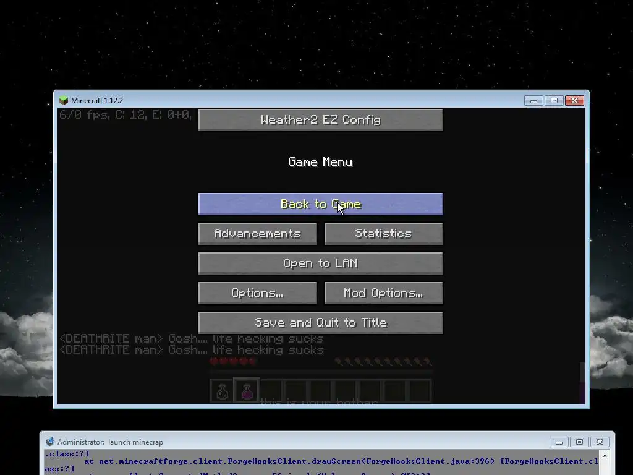The width and height of the screenshot is (633, 475).
Task: Click the Administrator: launch minecrap title
Action: click(110, 442)
